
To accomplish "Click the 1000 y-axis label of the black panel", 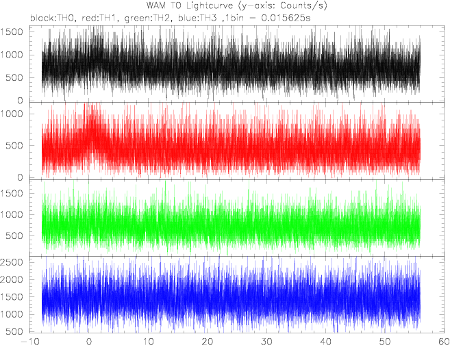I will (x=12, y=55).
